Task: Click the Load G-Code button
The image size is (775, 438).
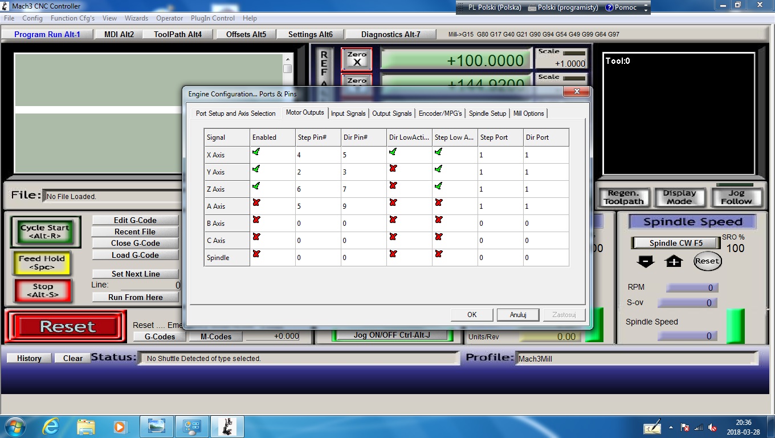Action: [135, 255]
